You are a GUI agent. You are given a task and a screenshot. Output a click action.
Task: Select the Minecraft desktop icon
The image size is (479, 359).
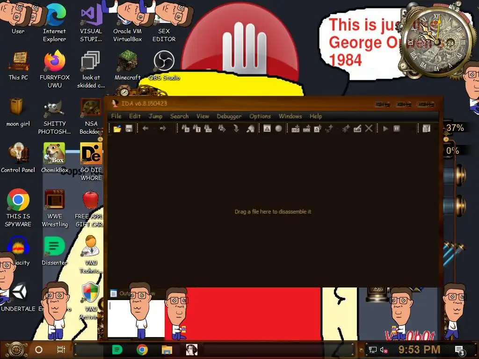point(127,65)
